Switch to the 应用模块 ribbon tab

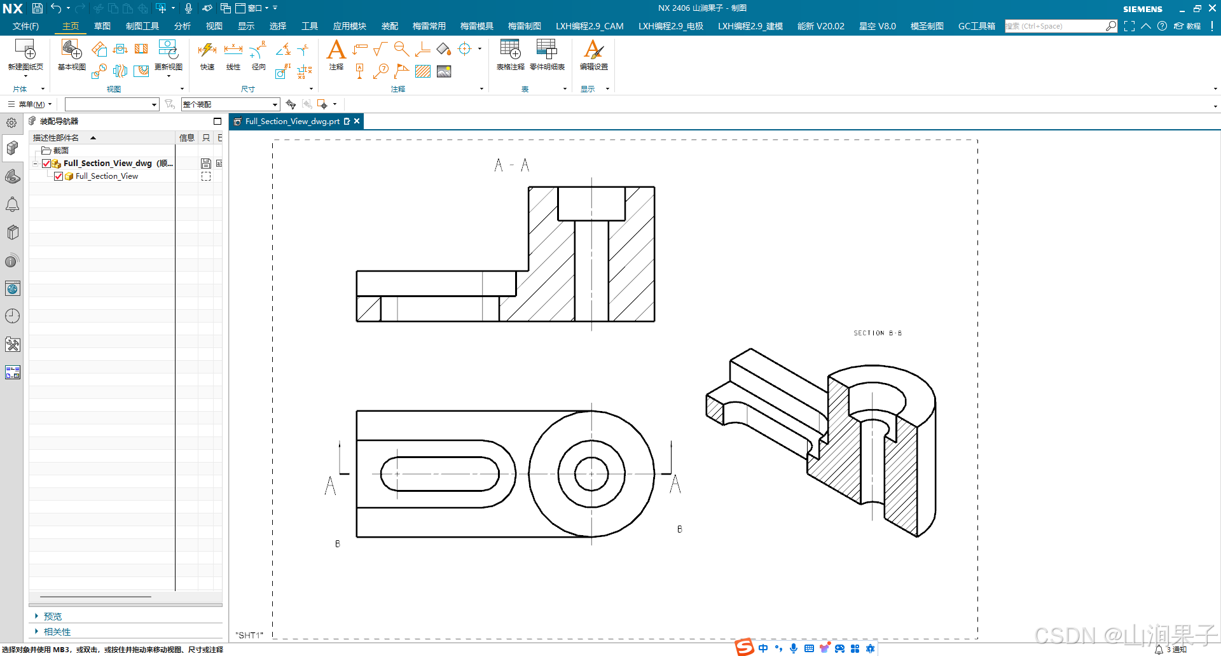349,26
